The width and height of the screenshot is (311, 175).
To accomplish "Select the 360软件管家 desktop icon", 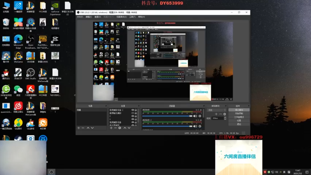I will [18, 24].
